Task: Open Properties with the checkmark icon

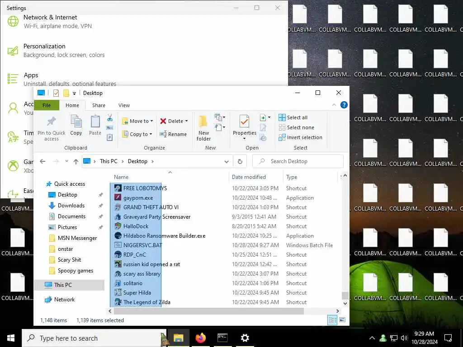Action: (244, 122)
